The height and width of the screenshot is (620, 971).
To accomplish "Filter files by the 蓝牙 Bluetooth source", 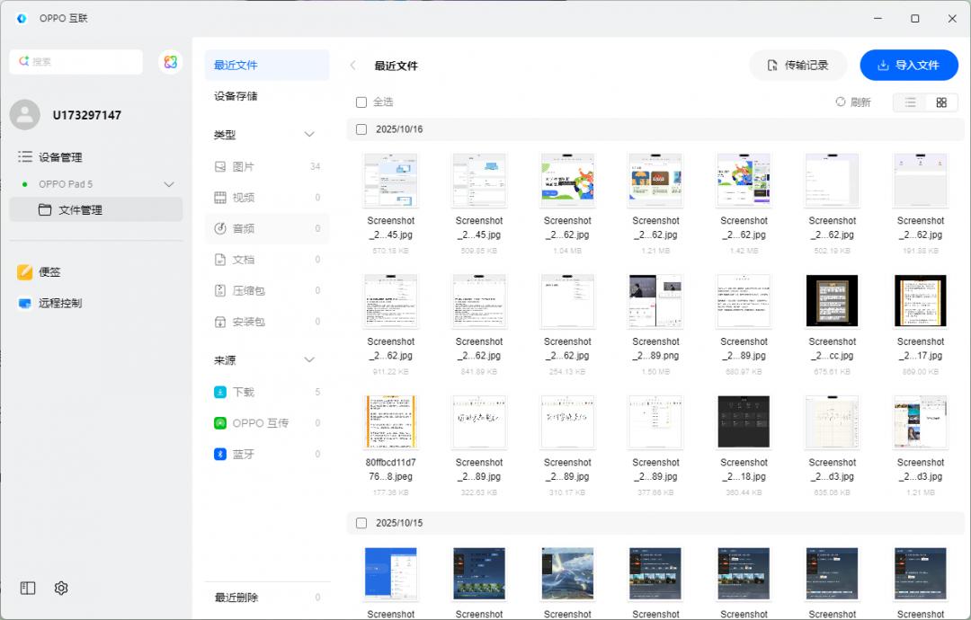I will point(245,454).
